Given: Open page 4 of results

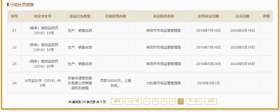Looking at the screenshot, I should [x=172, y=101].
